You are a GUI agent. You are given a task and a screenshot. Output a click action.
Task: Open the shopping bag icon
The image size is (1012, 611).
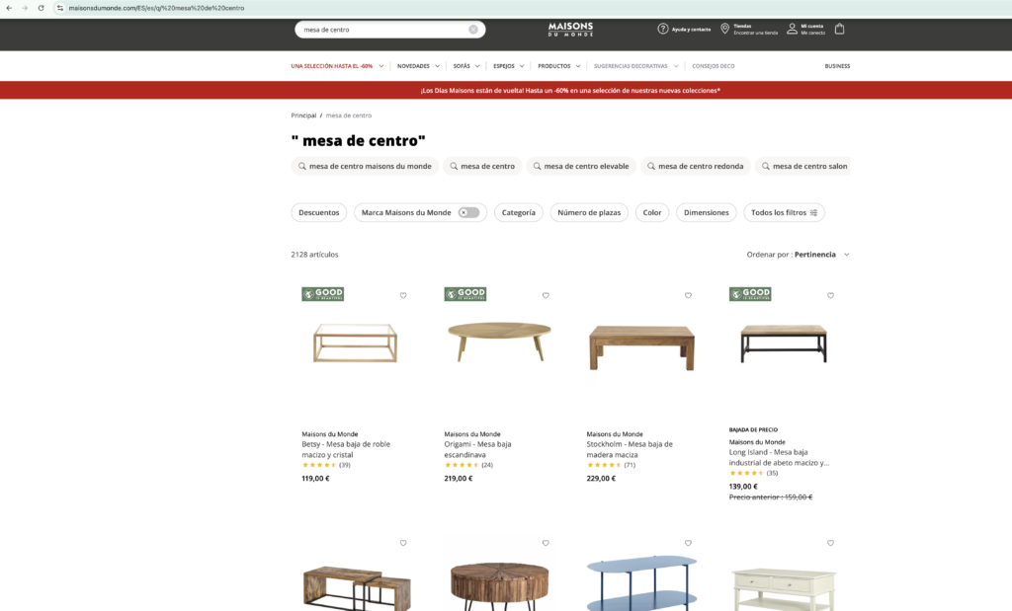(839, 29)
